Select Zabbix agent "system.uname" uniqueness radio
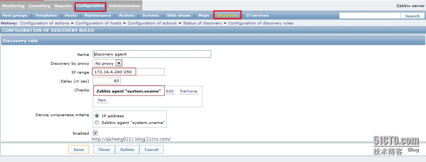 (x=97, y=122)
